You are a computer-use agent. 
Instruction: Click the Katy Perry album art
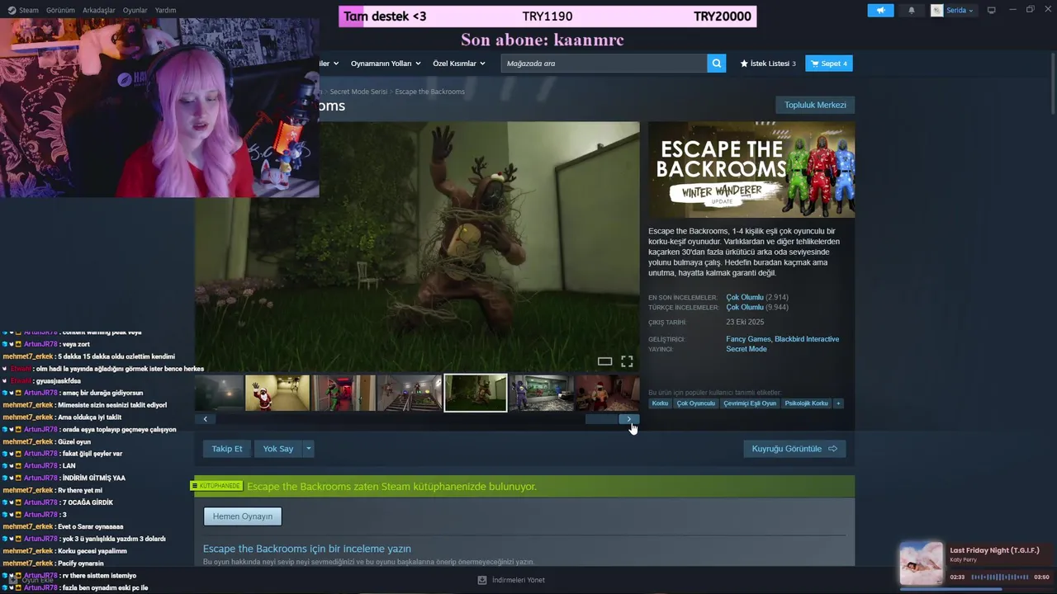(921, 563)
